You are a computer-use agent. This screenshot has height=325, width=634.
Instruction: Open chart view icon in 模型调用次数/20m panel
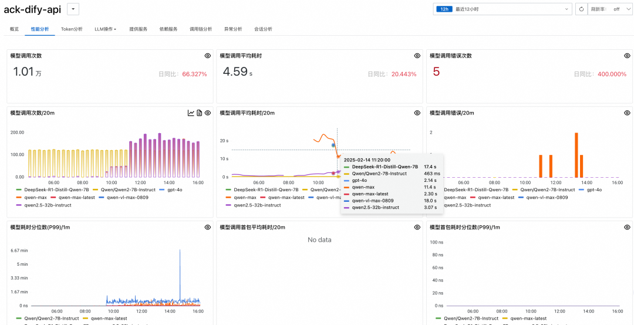(x=191, y=113)
